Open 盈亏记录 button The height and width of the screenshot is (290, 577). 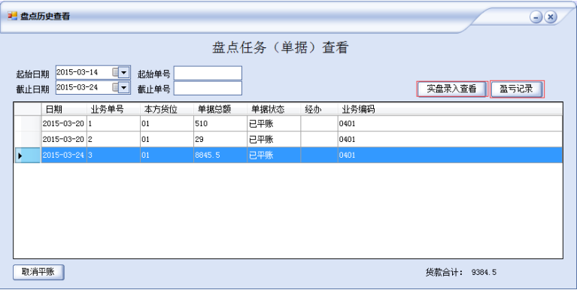(x=516, y=89)
